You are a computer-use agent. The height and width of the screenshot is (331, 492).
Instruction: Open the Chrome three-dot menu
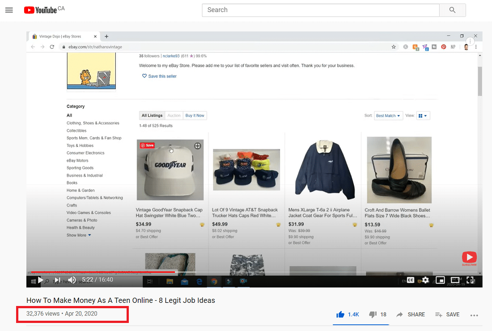coord(476,47)
